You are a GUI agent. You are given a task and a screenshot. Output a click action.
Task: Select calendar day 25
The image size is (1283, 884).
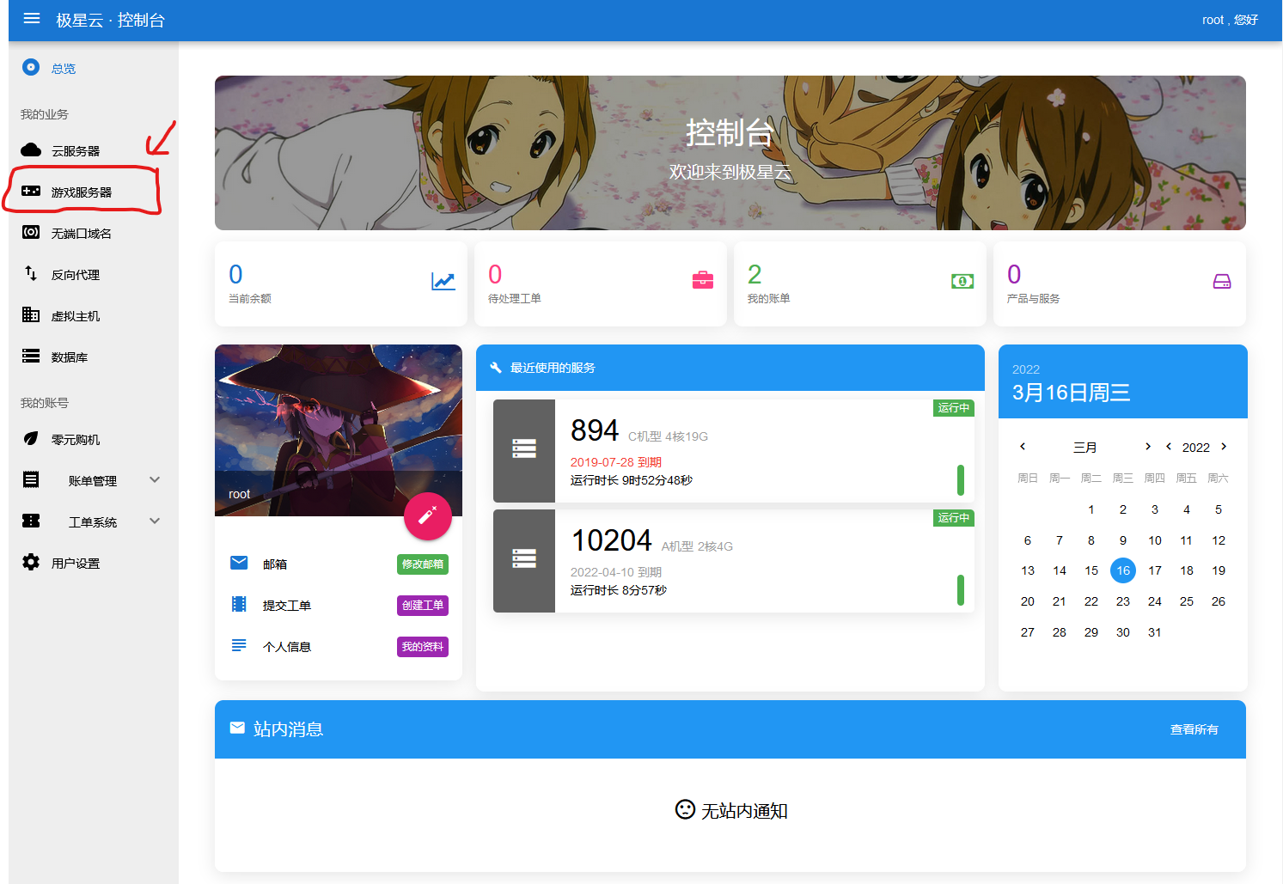tap(1187, 601)
